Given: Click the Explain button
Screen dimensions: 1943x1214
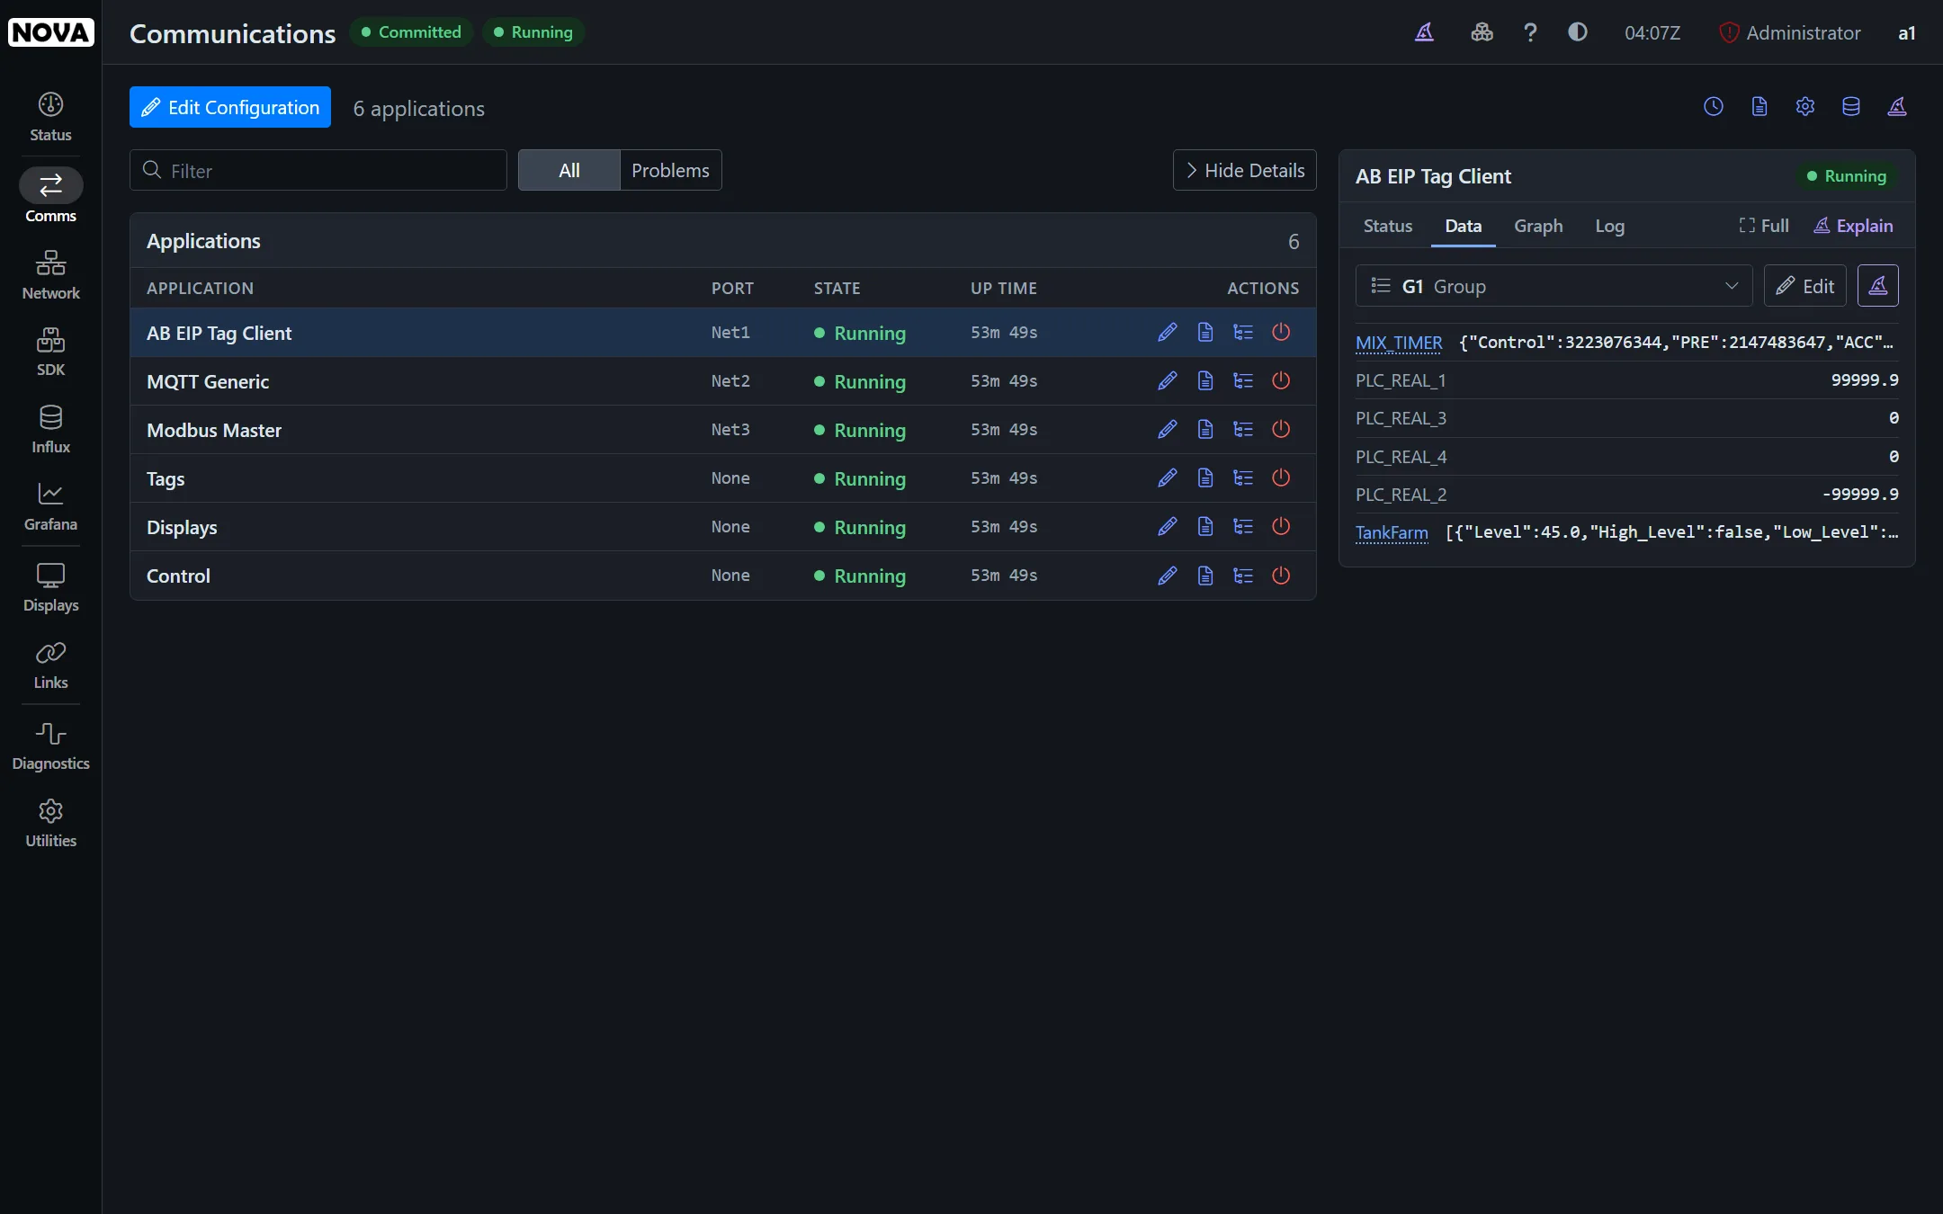Looking at the screenshot, I should (x=1853, y=226).
